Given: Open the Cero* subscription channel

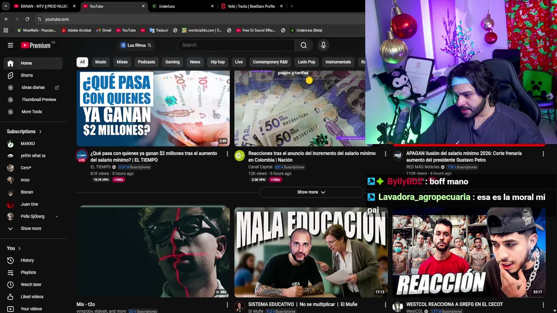Looking at the screenshot, I should coord(33,168).
